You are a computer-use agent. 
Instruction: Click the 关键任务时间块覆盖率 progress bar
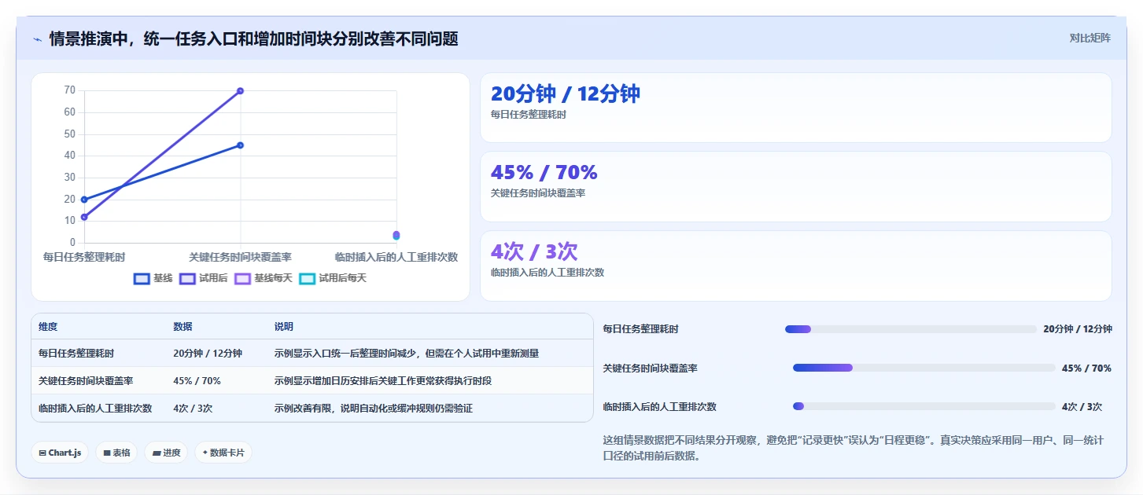[924, 368]
